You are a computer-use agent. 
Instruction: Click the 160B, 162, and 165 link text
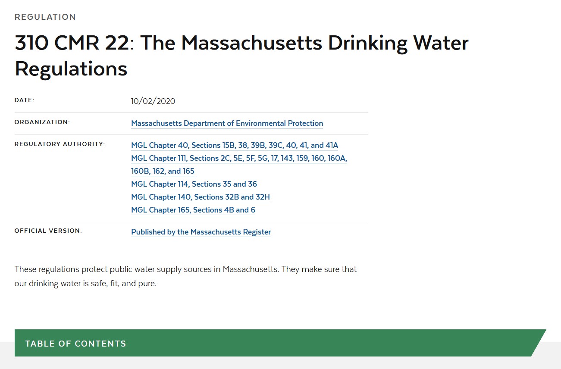[163, 171]
